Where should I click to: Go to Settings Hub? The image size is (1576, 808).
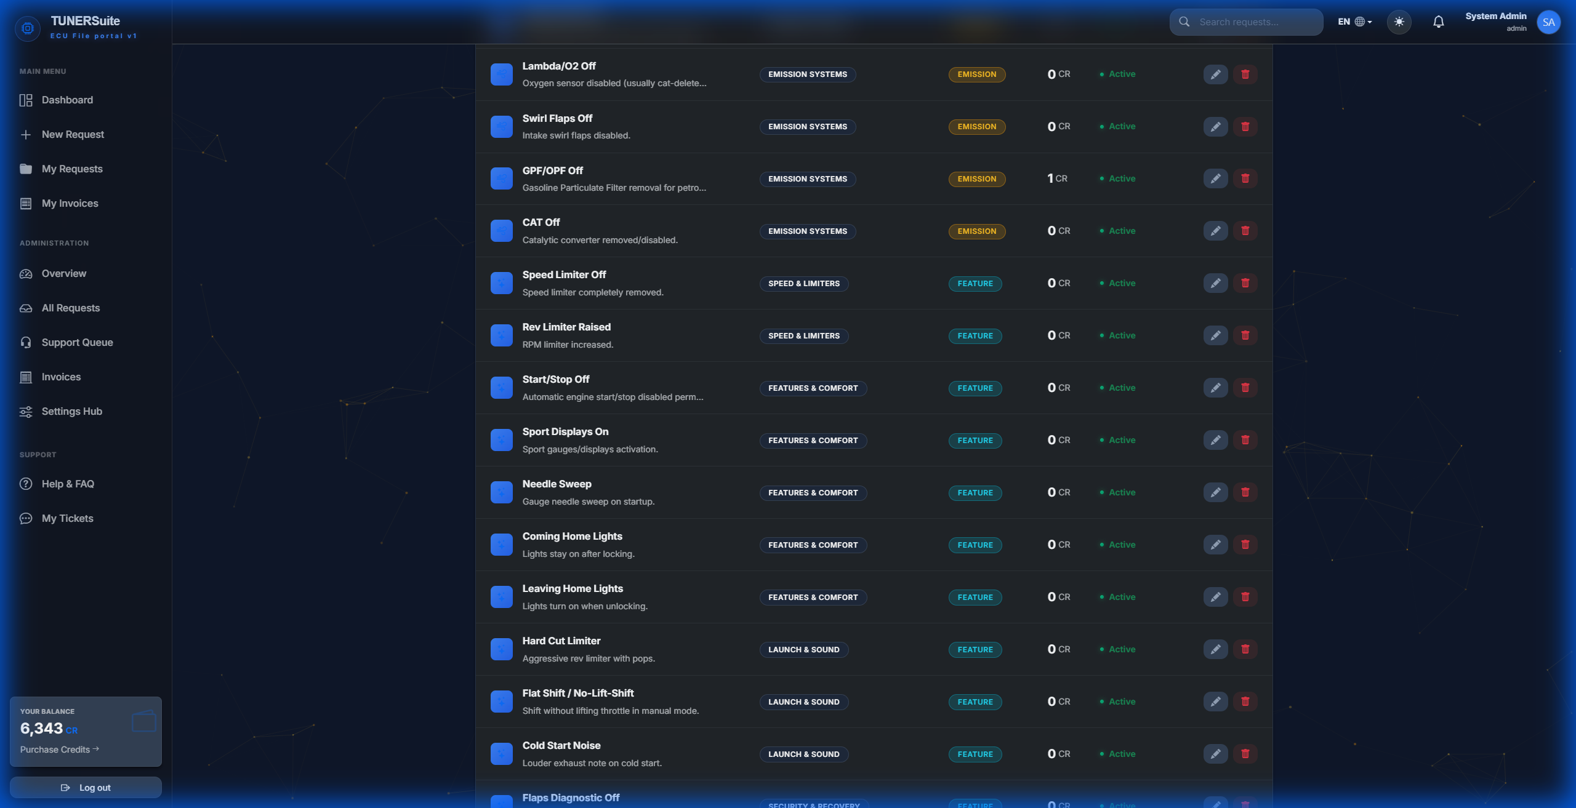click(71, 412)
